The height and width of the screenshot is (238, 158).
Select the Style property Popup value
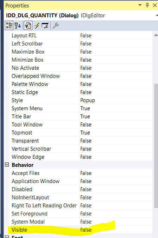point(115,100)
